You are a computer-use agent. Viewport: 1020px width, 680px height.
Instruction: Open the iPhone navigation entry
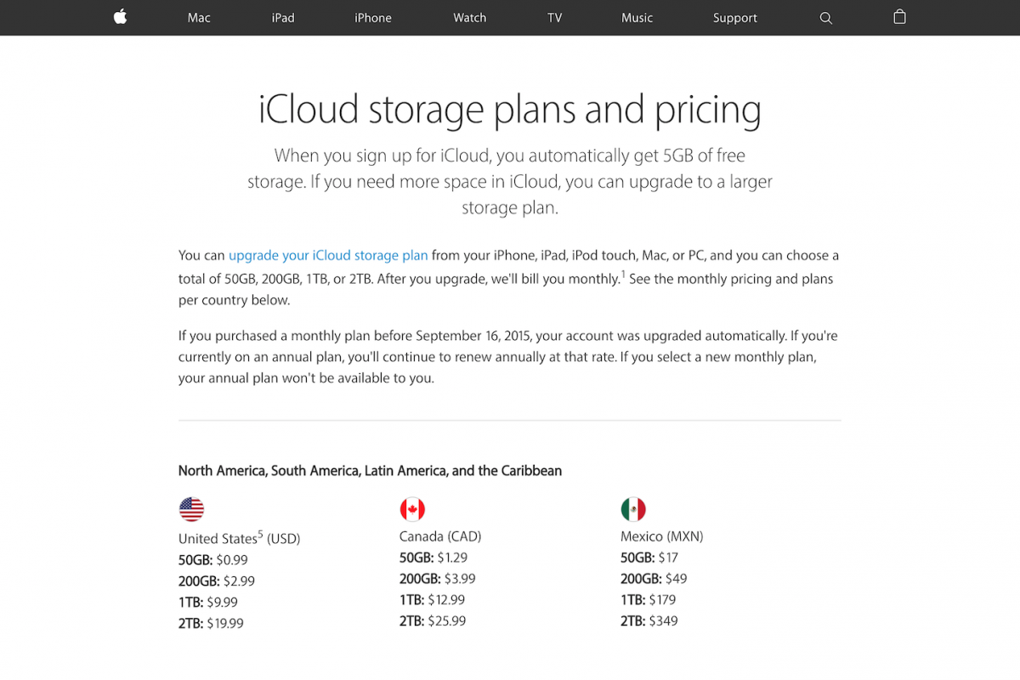coord(372,17)
